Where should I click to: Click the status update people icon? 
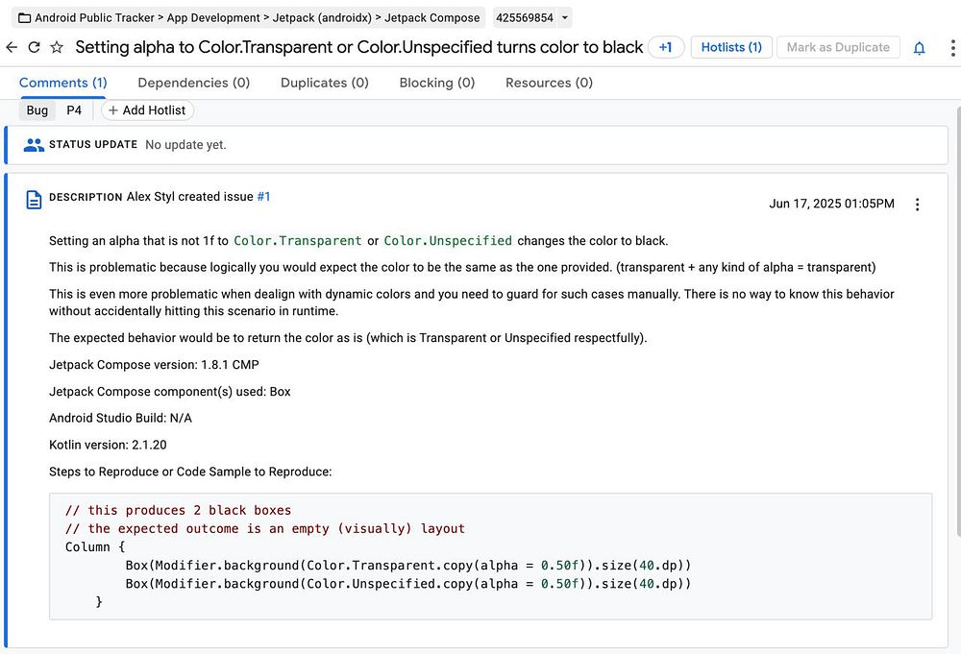34,145
